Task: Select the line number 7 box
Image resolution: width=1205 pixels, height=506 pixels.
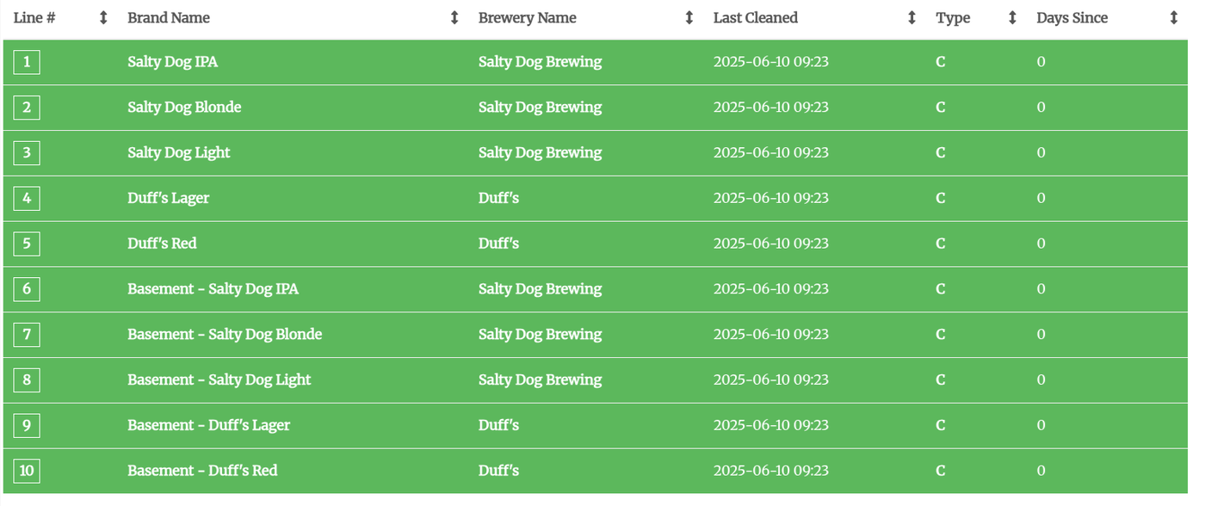Action: pos(27,335)
